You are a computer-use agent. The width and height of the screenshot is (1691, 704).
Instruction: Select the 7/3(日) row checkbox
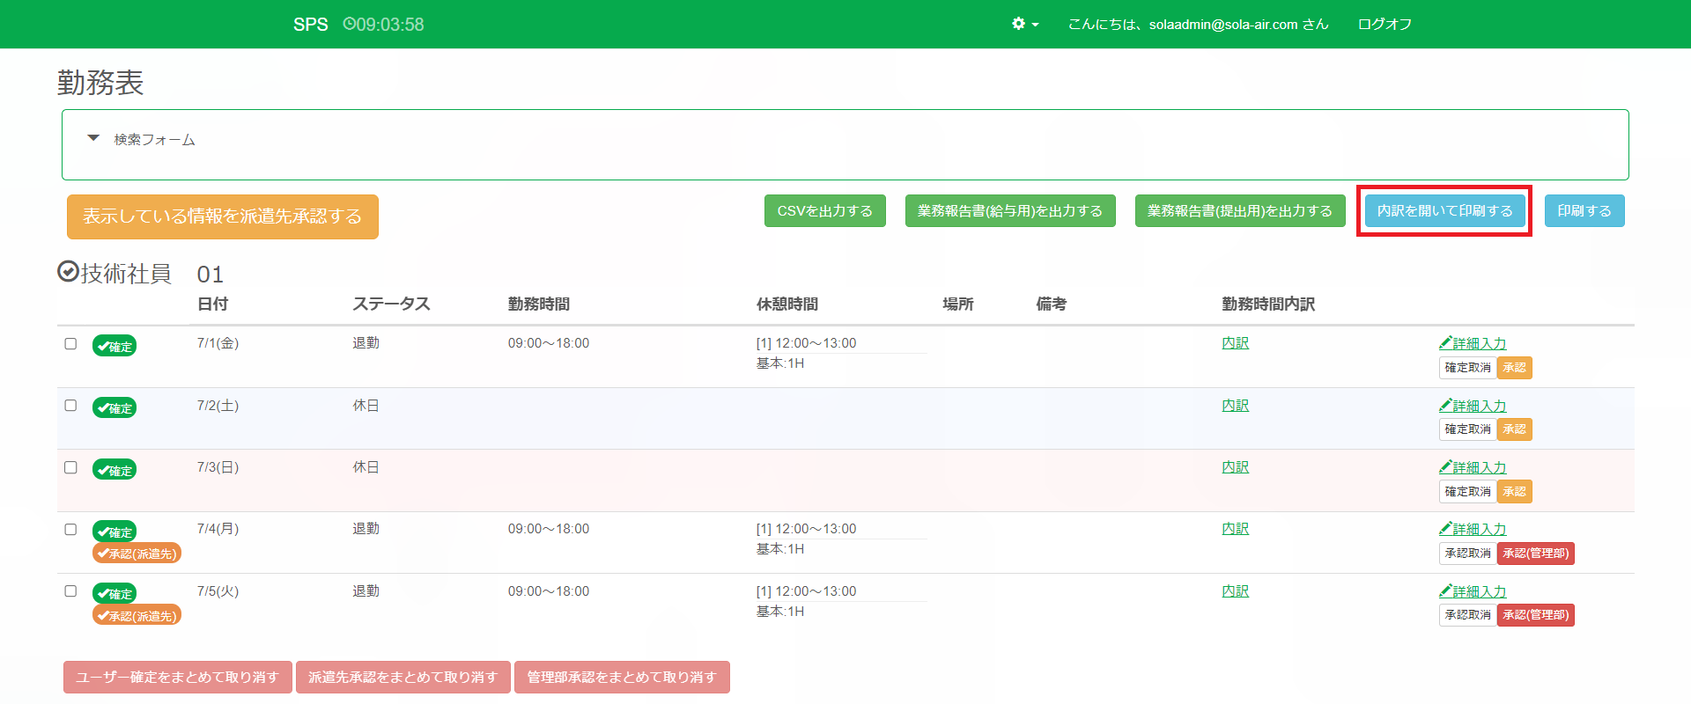(x=70, y=467)
